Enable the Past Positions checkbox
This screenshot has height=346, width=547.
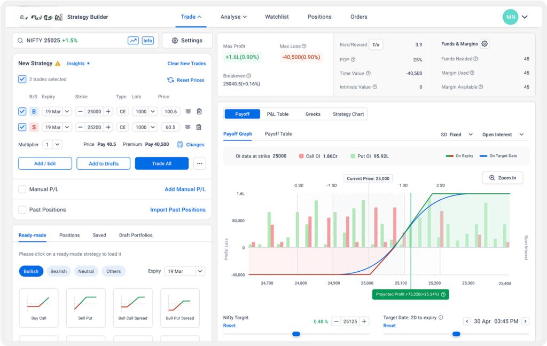click(22, 209)
